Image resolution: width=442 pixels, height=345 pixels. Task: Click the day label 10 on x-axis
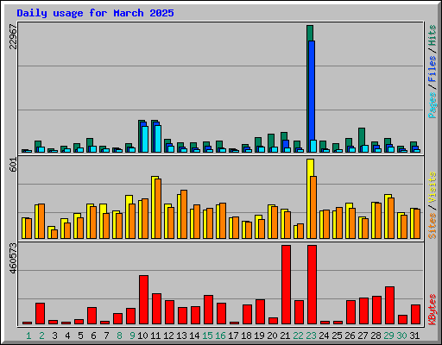pyautogui.click(x=142, y=336)
